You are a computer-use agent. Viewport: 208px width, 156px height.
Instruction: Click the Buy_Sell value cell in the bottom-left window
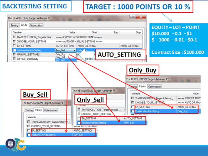coord(78,135)
